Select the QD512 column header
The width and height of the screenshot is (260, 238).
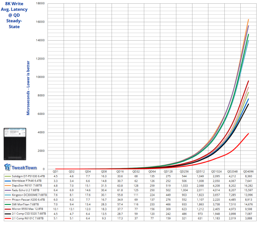click(200, 172)
